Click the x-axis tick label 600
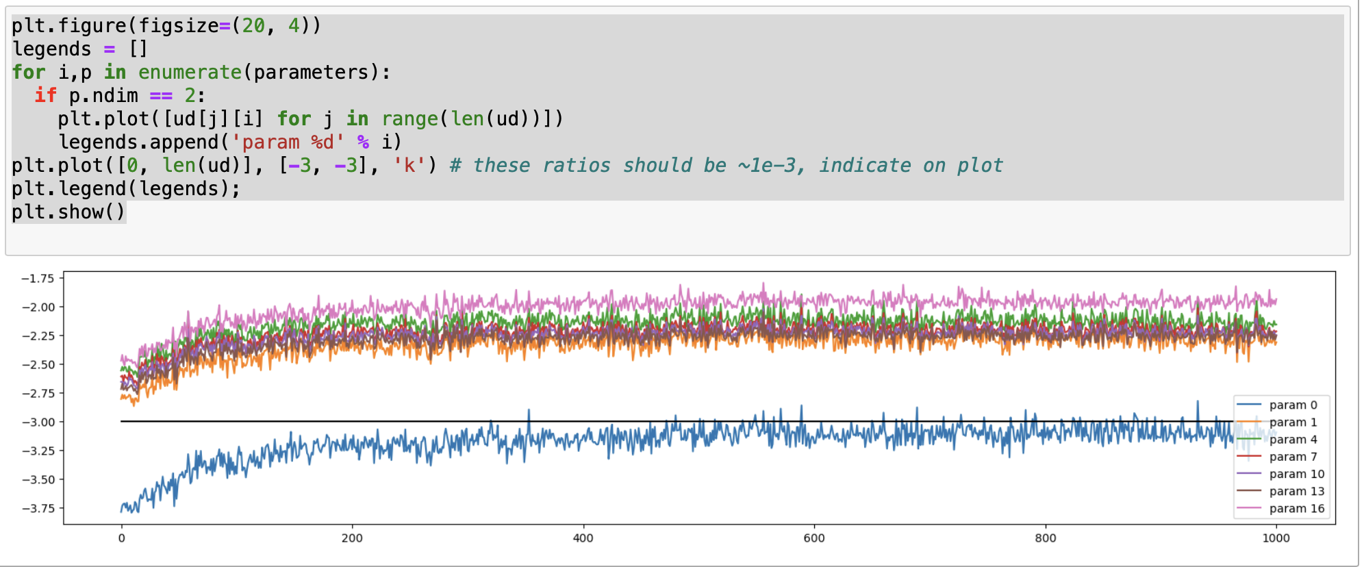The height and width of the screenshot is (567, 1364). click(813, 538)
